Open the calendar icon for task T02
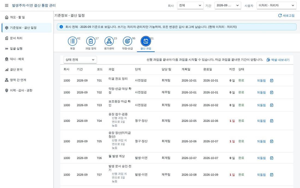The height and width of the screenshot is (188, 300). [x=272, y=92]
